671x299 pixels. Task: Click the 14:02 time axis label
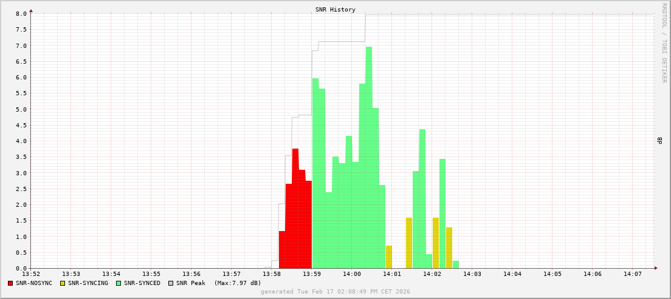coord(432,274)
